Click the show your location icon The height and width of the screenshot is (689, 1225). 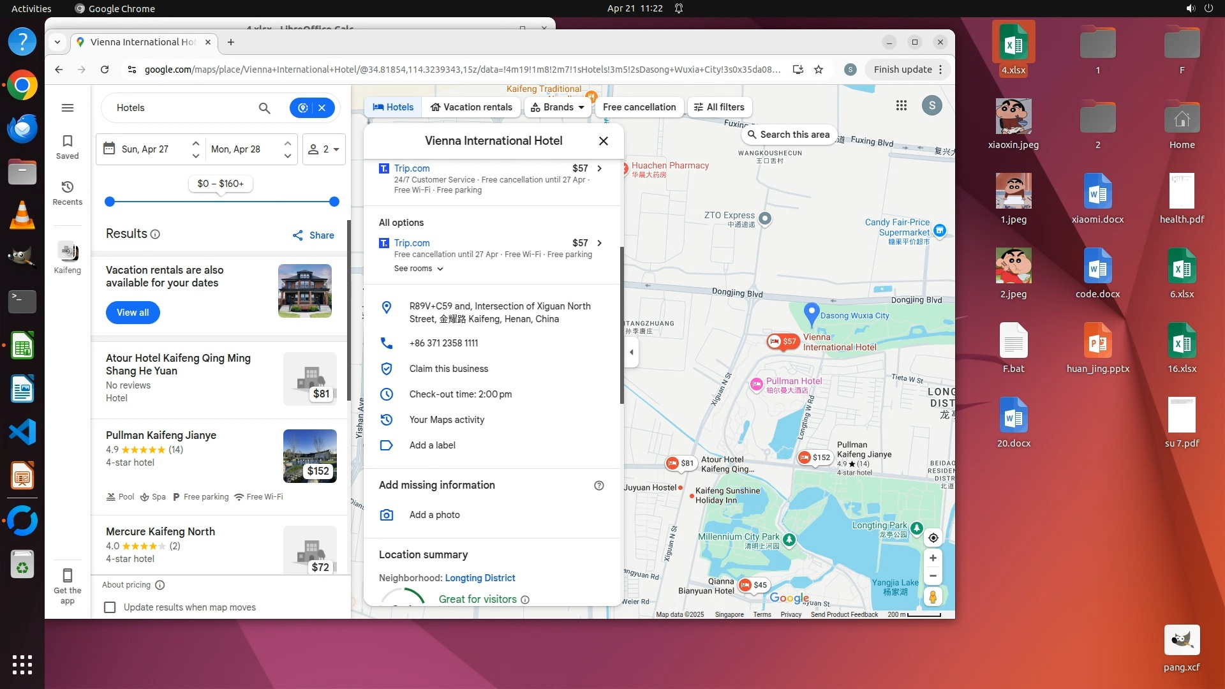pyautogui.click(x=933, y=538)
